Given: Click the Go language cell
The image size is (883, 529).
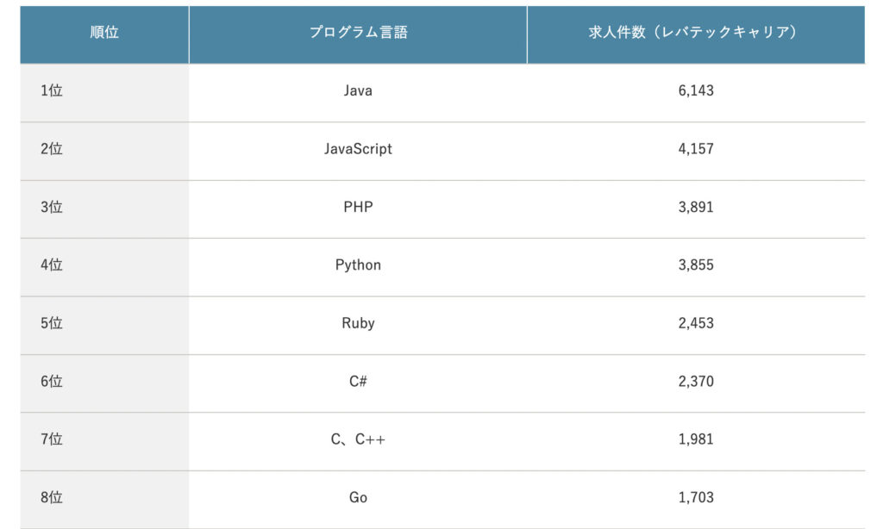Looking at the screenshot, I should (x=358, y=498).
